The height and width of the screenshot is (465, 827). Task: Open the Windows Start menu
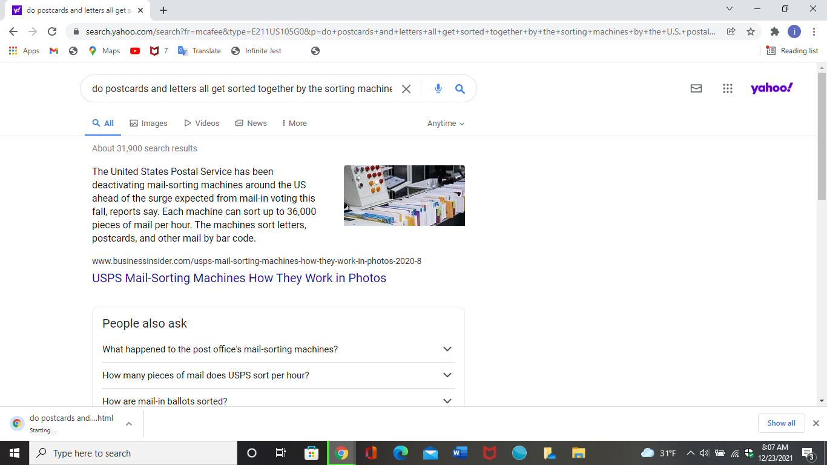pos(14,453)
